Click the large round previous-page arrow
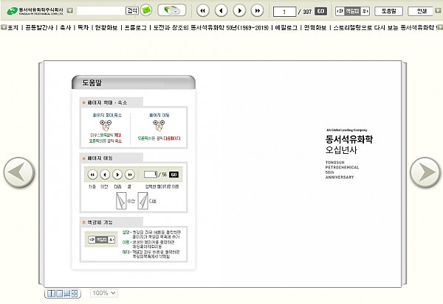The height and width of the screenshot is (304, 443). pos(18,172)
